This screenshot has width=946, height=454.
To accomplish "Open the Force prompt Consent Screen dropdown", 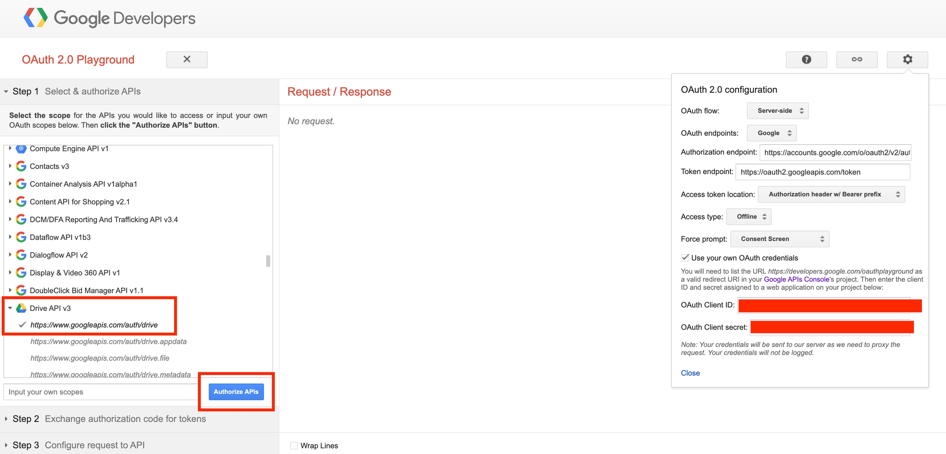I will coord(779,239).
